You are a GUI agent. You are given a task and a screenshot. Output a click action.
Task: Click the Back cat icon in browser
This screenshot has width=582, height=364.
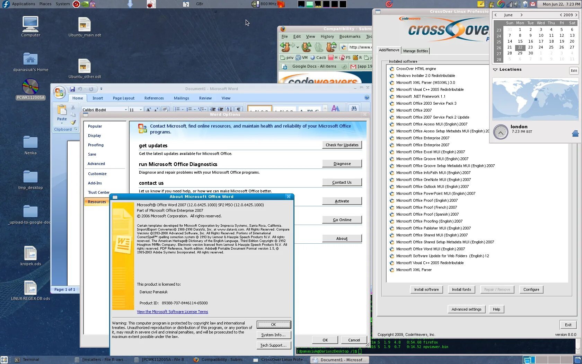tap(285, 47)
